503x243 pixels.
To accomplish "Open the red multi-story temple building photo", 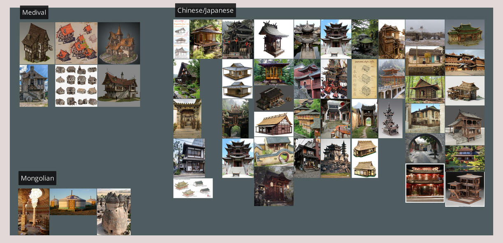I will click(x=307, y=79).
